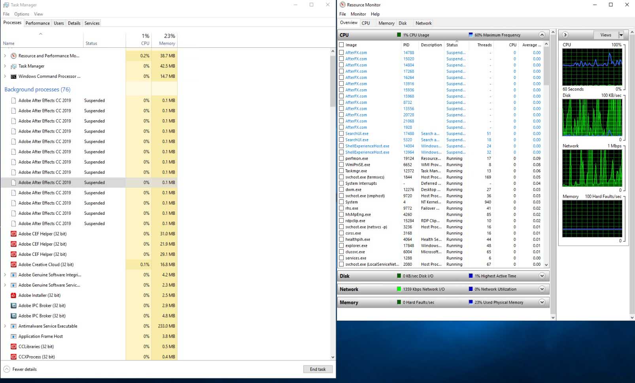Viewport: 635px width, 383px height.
Task: Check the AfterFX.com PID 14788 checkbox
Action: (341, 53)
